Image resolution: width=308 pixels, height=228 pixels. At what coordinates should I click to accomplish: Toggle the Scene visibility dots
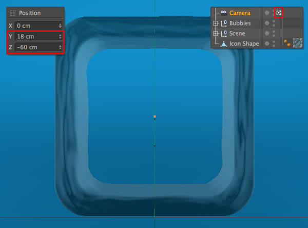[274, 33]
